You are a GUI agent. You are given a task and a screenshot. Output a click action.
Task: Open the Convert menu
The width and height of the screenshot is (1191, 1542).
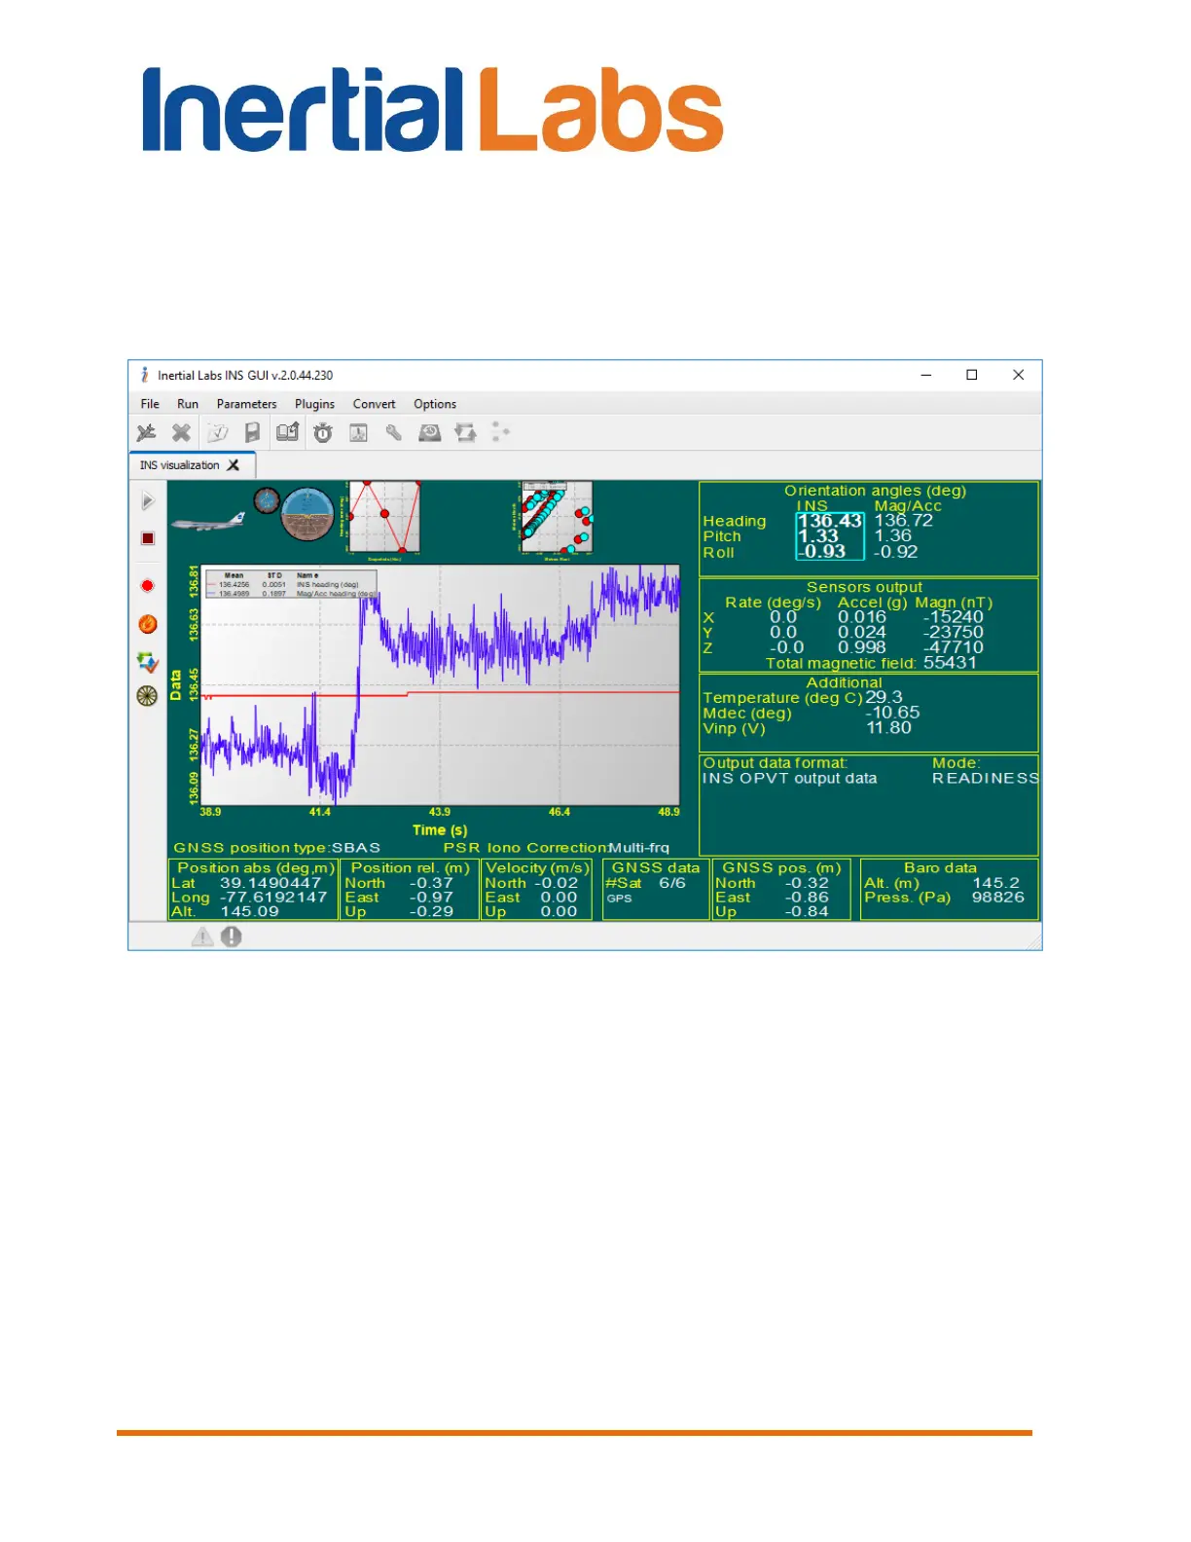pos(375,404)
